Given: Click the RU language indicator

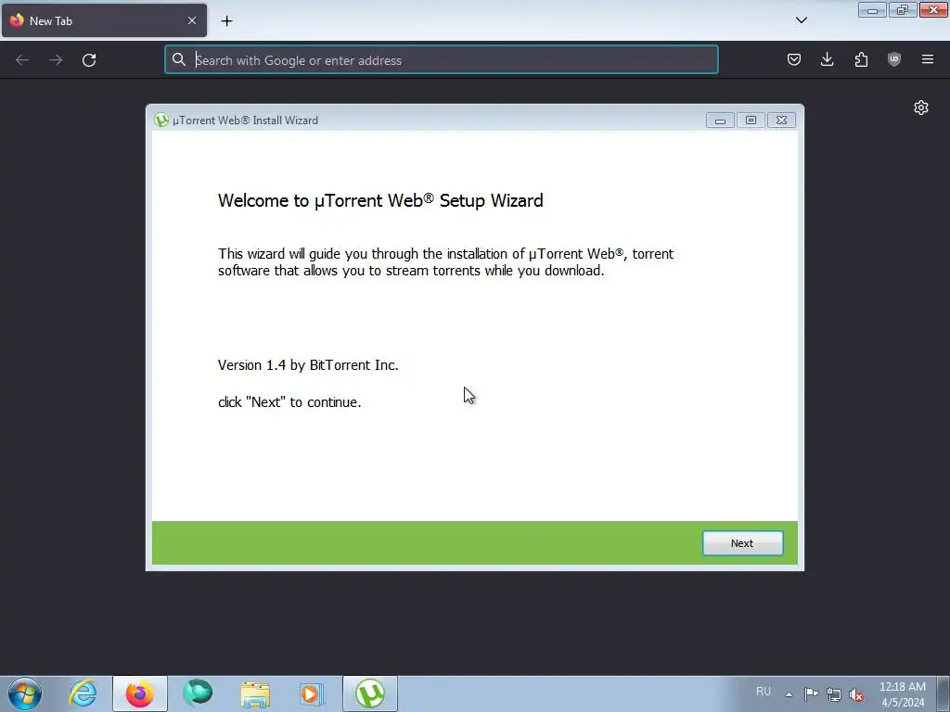Looking at the screenshot, I should pyautogui.click(x=764, y=692).
